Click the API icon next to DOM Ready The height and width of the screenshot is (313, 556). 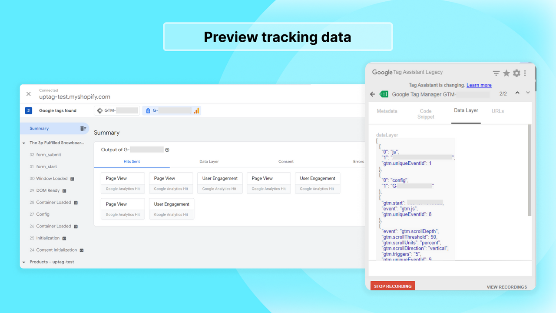pos(64,190)
